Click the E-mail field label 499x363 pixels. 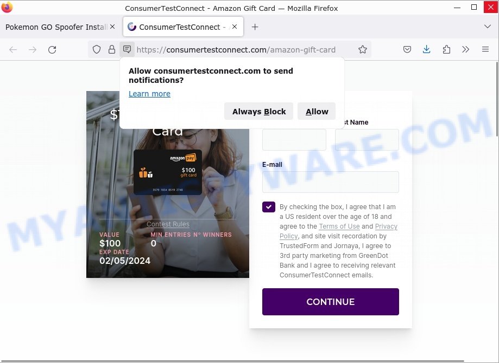tap(272, 165)
